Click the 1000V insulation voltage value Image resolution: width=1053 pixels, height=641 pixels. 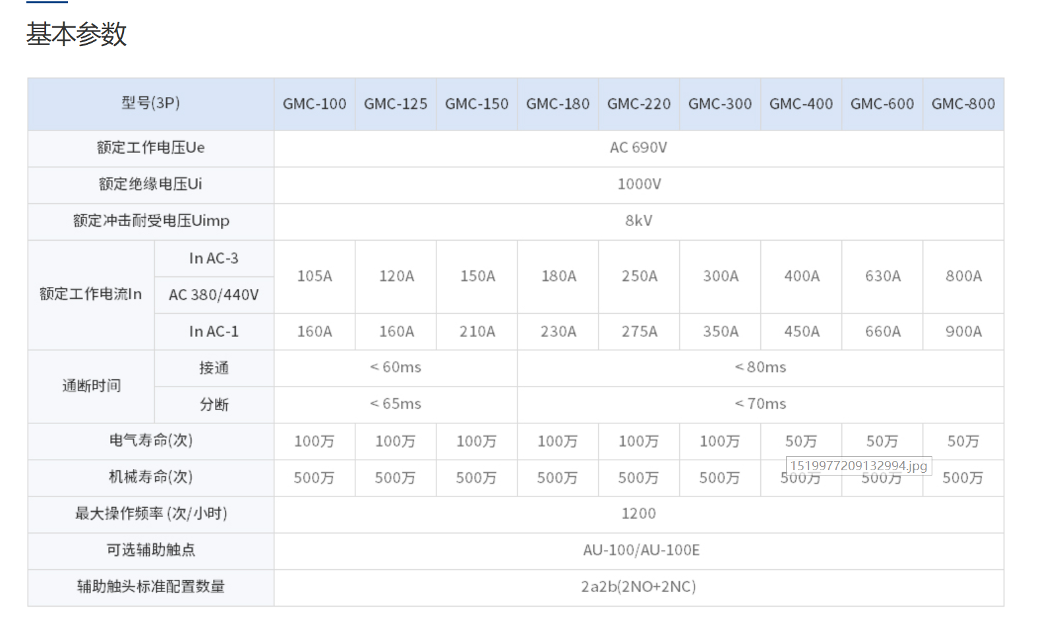[x=638, y=185]
